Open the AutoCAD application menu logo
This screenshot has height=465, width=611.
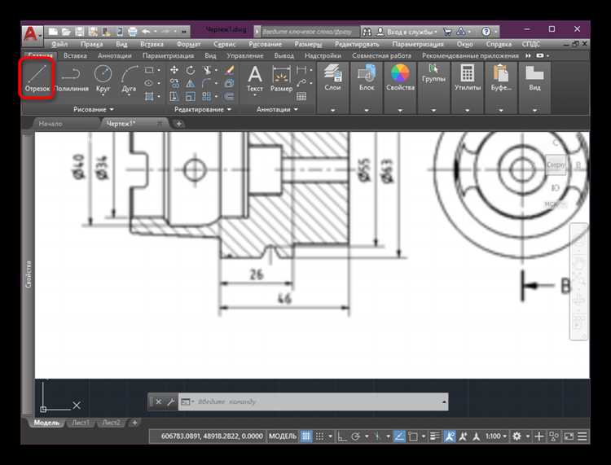point(32,34)
